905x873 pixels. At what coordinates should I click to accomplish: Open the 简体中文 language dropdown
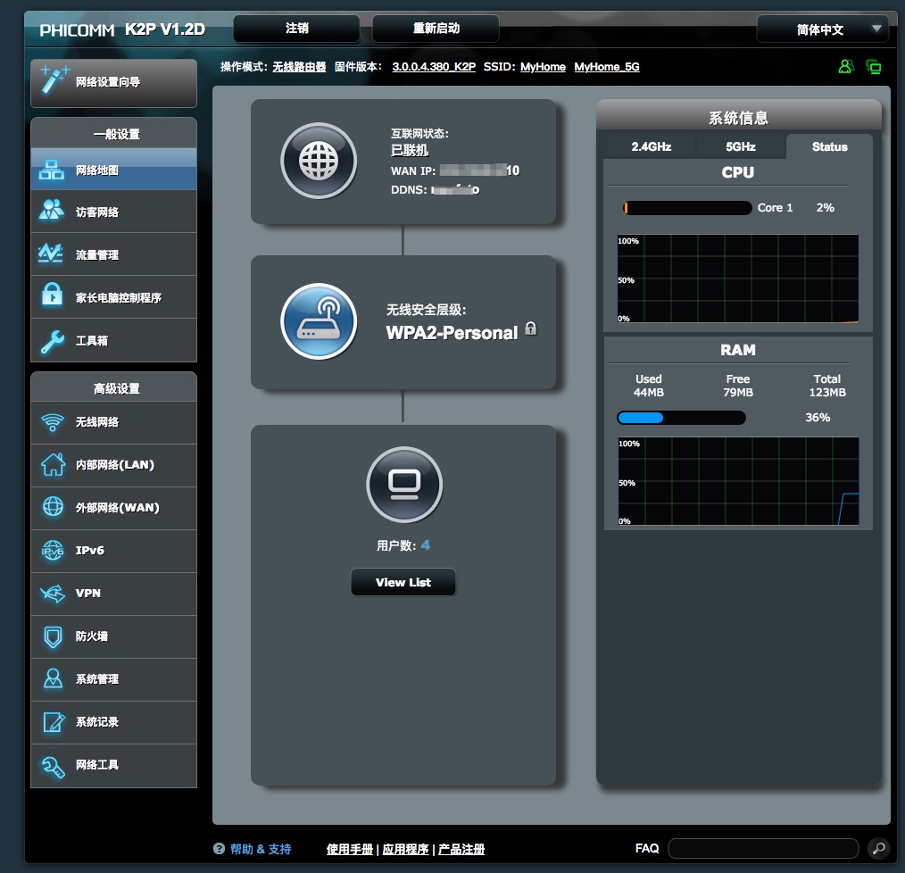click(x=822, y=29)
